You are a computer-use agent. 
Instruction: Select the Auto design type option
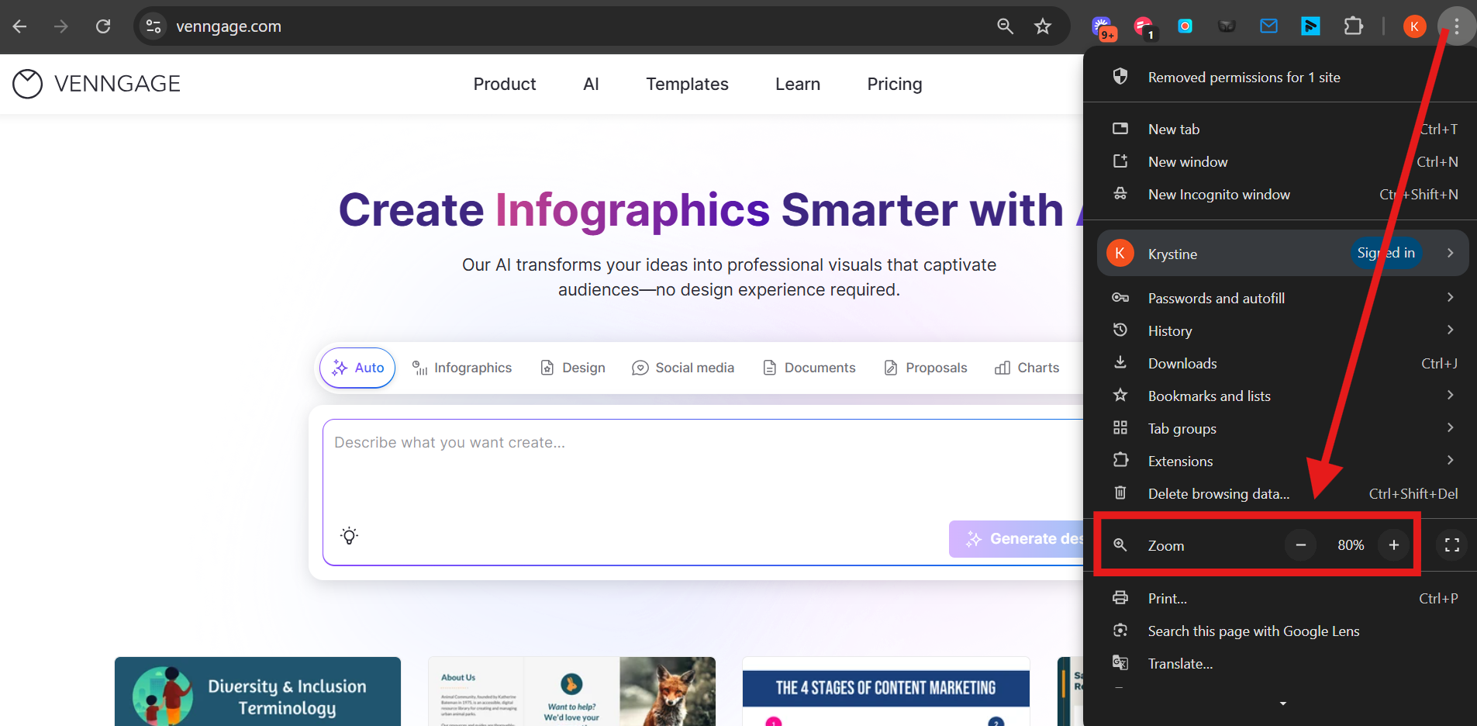357,368
